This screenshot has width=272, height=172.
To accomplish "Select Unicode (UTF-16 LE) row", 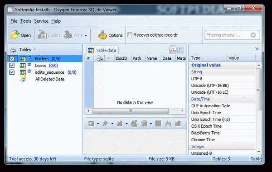I will 222,92.
